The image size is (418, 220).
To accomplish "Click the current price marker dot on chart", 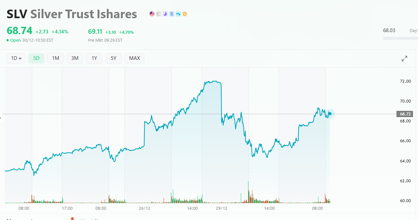I will [330, 114].
